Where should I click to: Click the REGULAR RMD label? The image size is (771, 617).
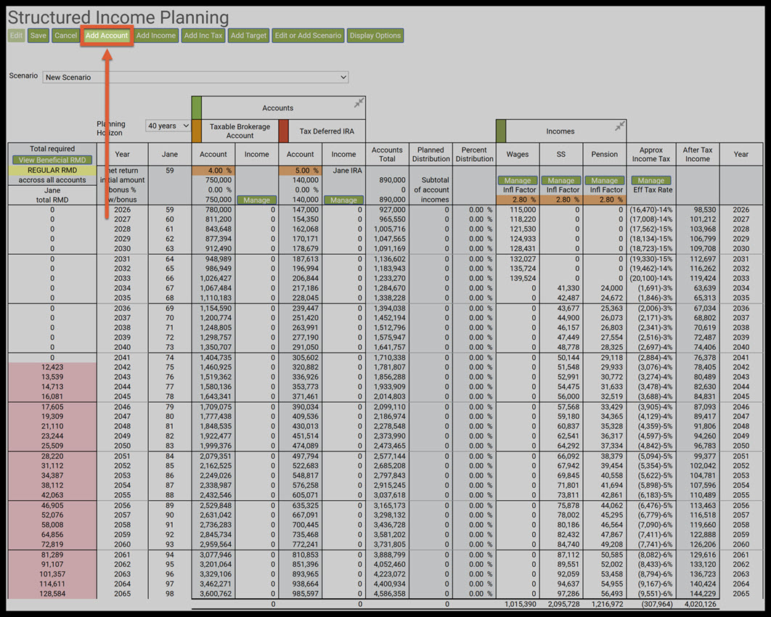52,171
